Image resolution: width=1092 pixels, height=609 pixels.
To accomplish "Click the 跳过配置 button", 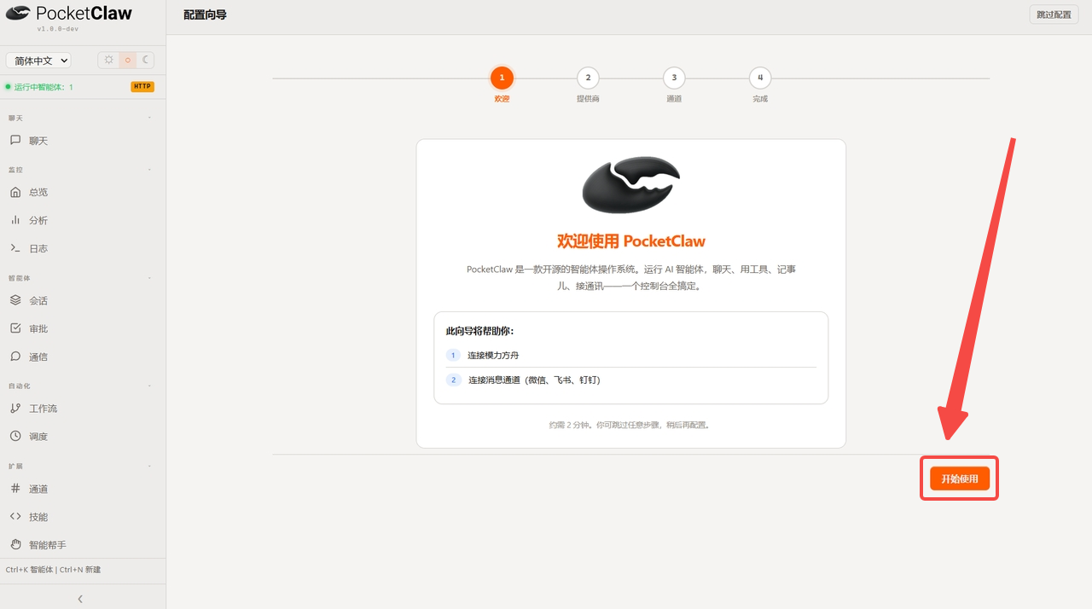I will point(1054,14).
